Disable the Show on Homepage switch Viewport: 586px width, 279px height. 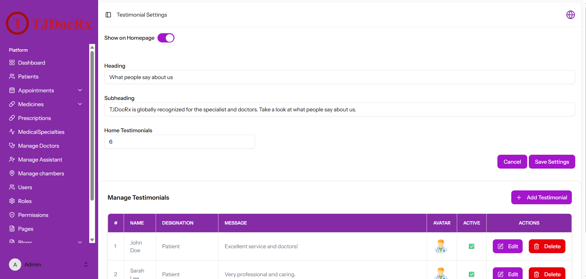[x=166, y=38]
